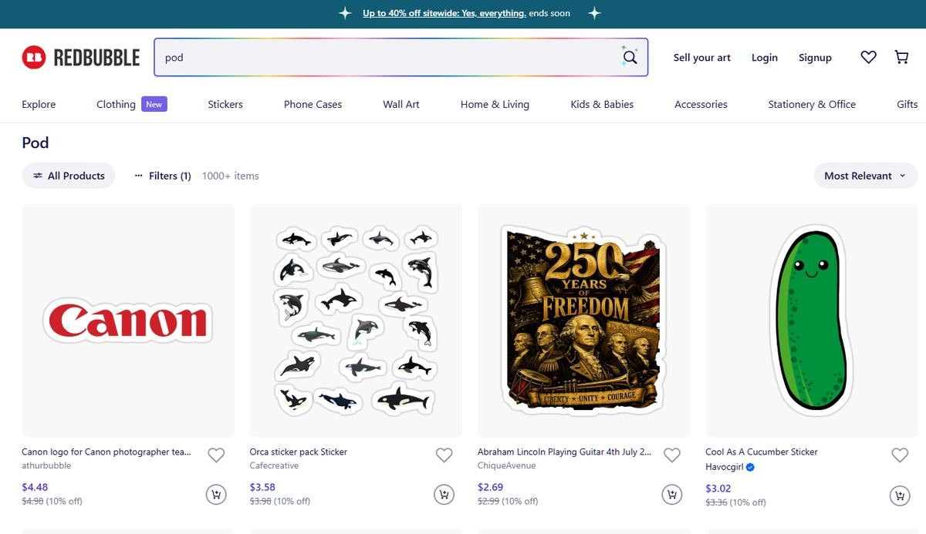Image resolution: width=926 pixels, height=534 pixels.
Task: Add Orca sticker pack to cart
Action: [444, 494]
